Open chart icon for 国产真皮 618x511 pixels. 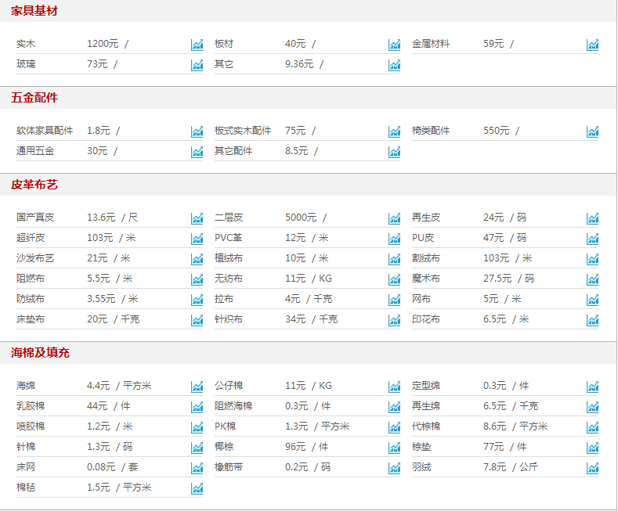(x=197, y=218)
